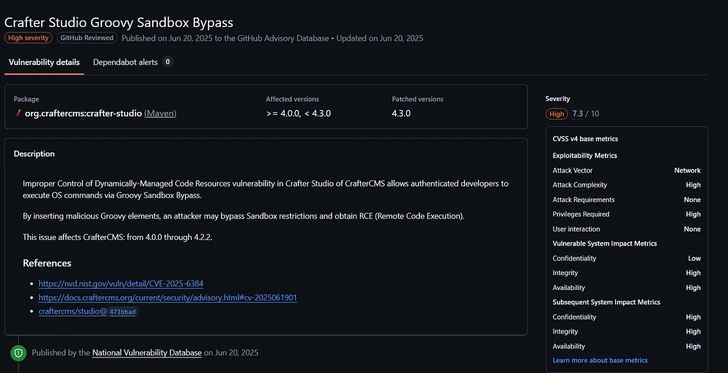Click the 7.3 severity score
This screenshot has height=373, width=728.
(577, 113)
